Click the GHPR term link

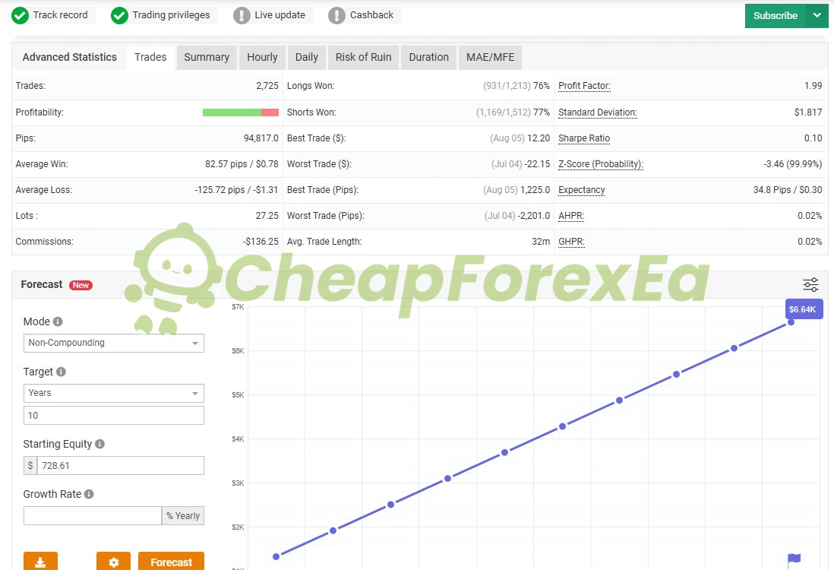point(571,242)
